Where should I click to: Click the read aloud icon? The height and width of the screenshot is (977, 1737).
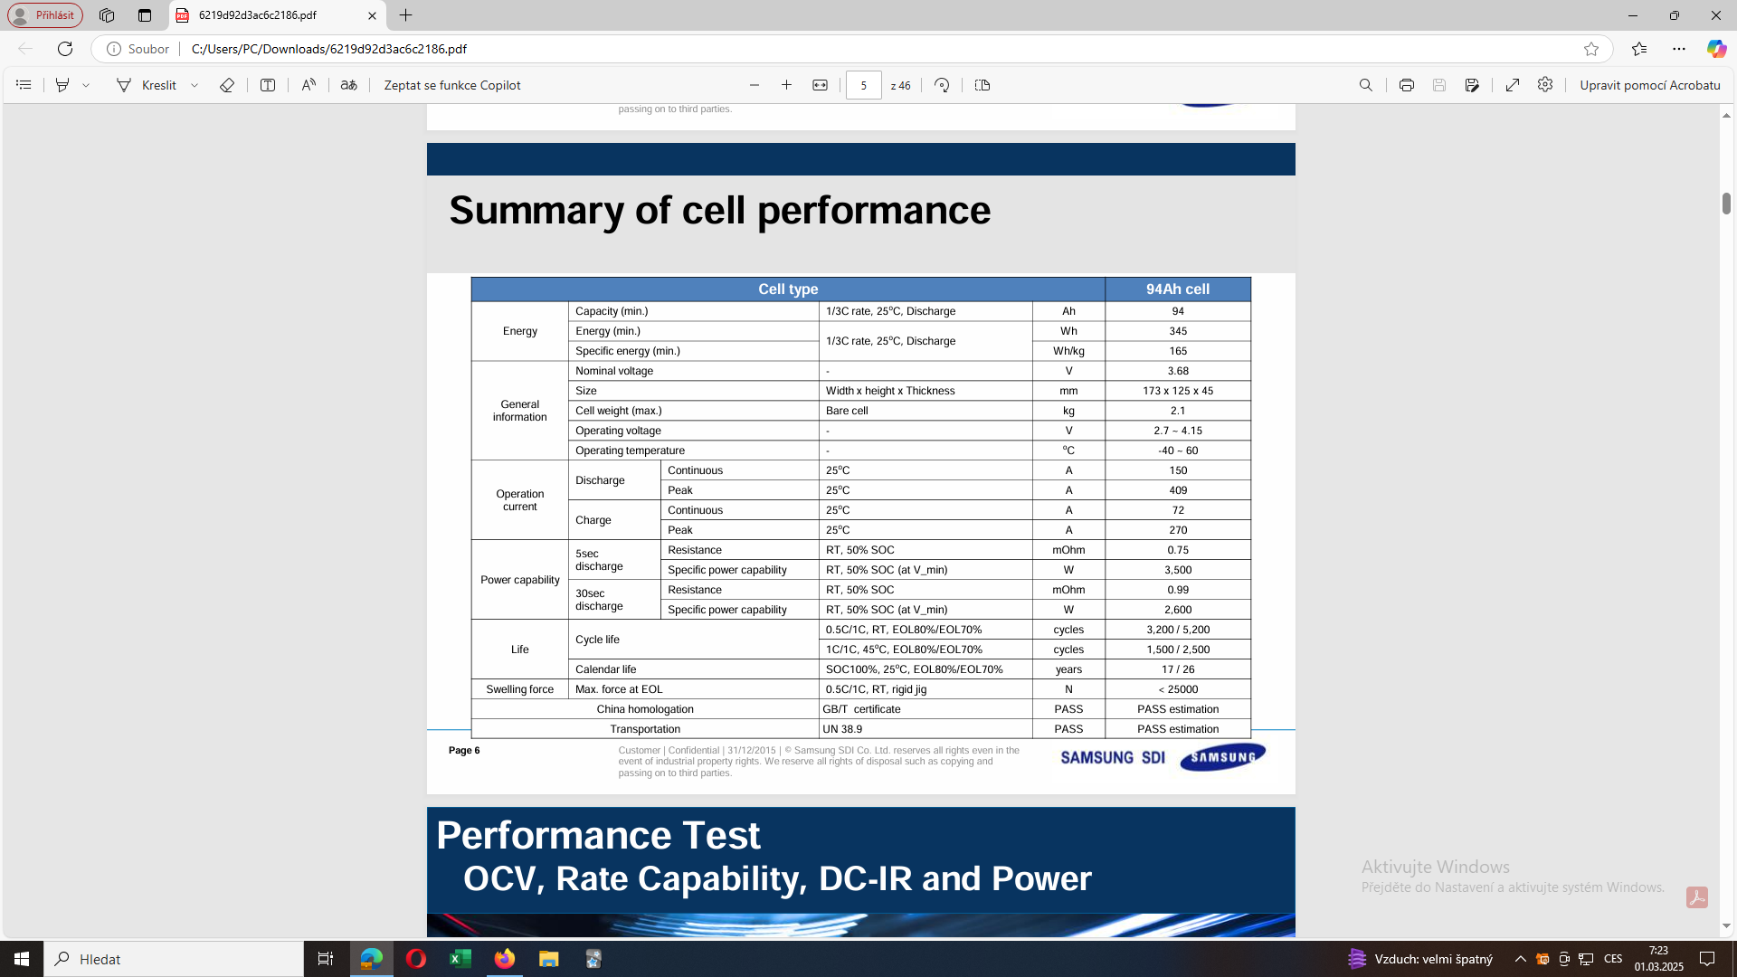pyautogui.click(x=308, y=85)
